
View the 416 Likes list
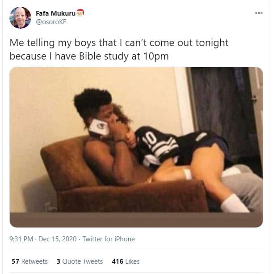(126, 261)
